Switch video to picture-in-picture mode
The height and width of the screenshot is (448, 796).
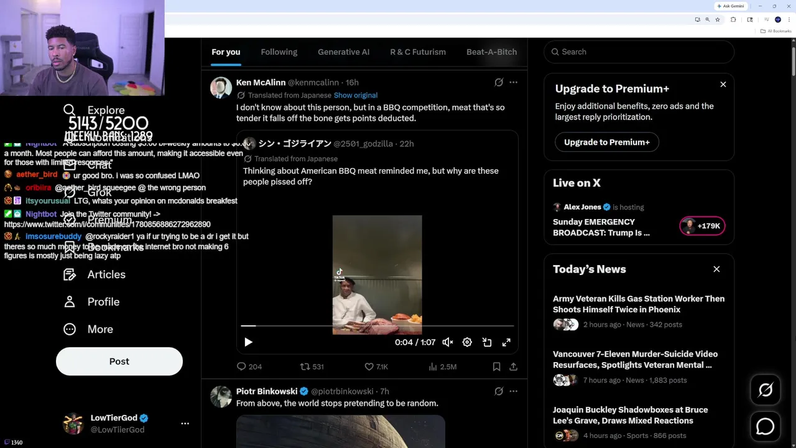coord(487,342)
